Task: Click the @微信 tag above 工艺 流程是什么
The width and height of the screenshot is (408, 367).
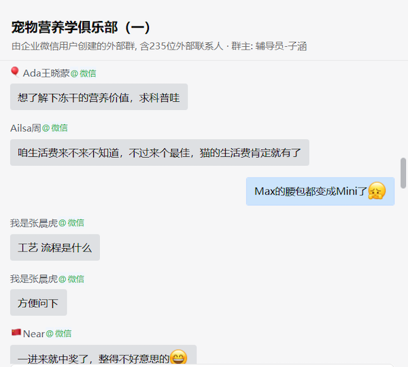Action: (71, 223)
